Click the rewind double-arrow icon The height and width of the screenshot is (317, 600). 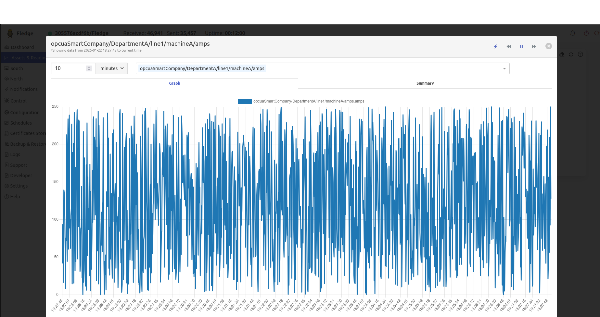click(x=508, y=46)
